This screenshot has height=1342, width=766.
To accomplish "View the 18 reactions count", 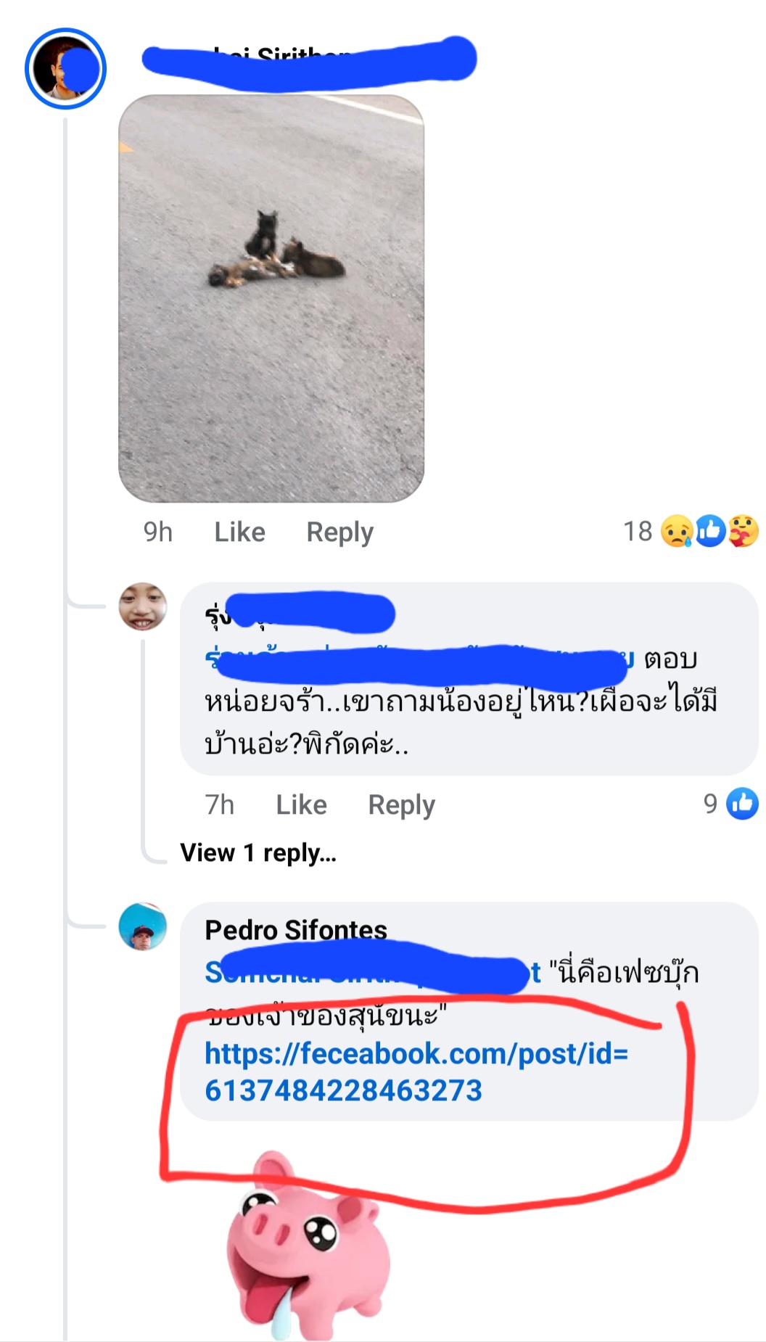I will pos(638,531).
